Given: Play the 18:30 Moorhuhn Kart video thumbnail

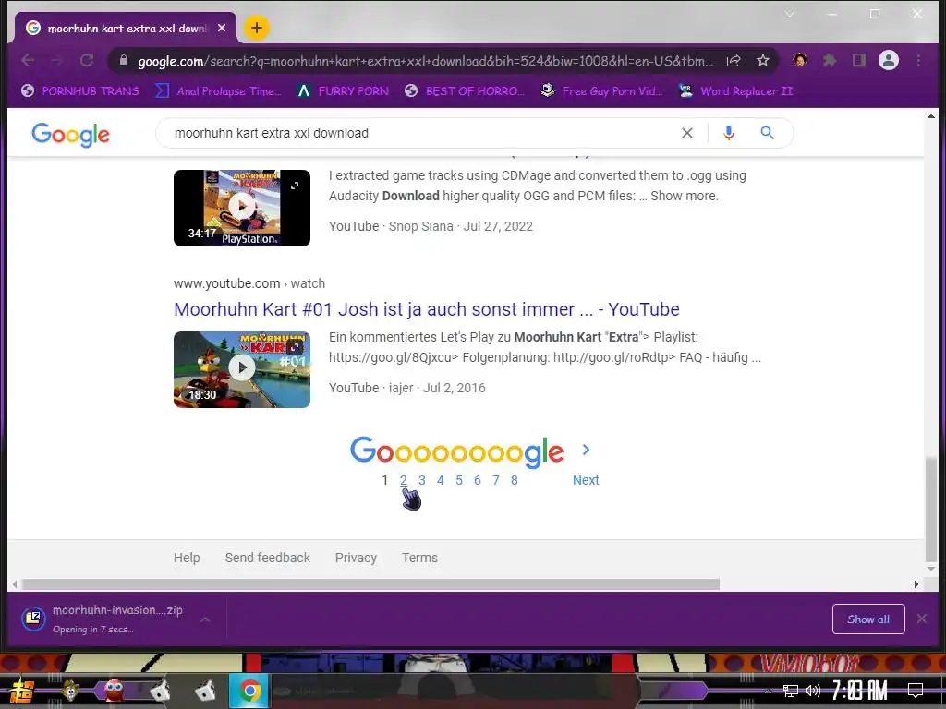Looking at the screenshot, I should (242, 369).
